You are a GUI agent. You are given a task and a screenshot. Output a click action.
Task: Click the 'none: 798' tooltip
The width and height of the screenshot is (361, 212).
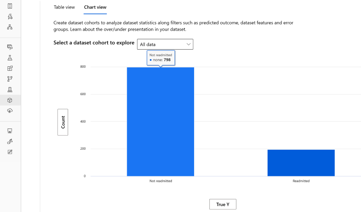click(x=161, y=58)
